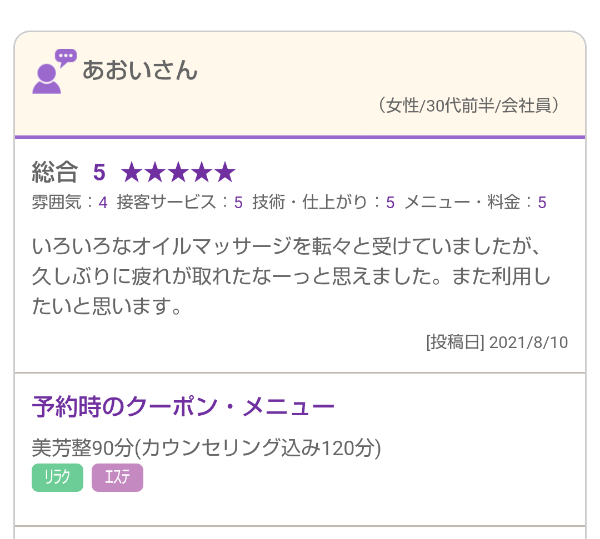Click the review body text
This screenshot has height=539, width=600.
click(289, 276)
